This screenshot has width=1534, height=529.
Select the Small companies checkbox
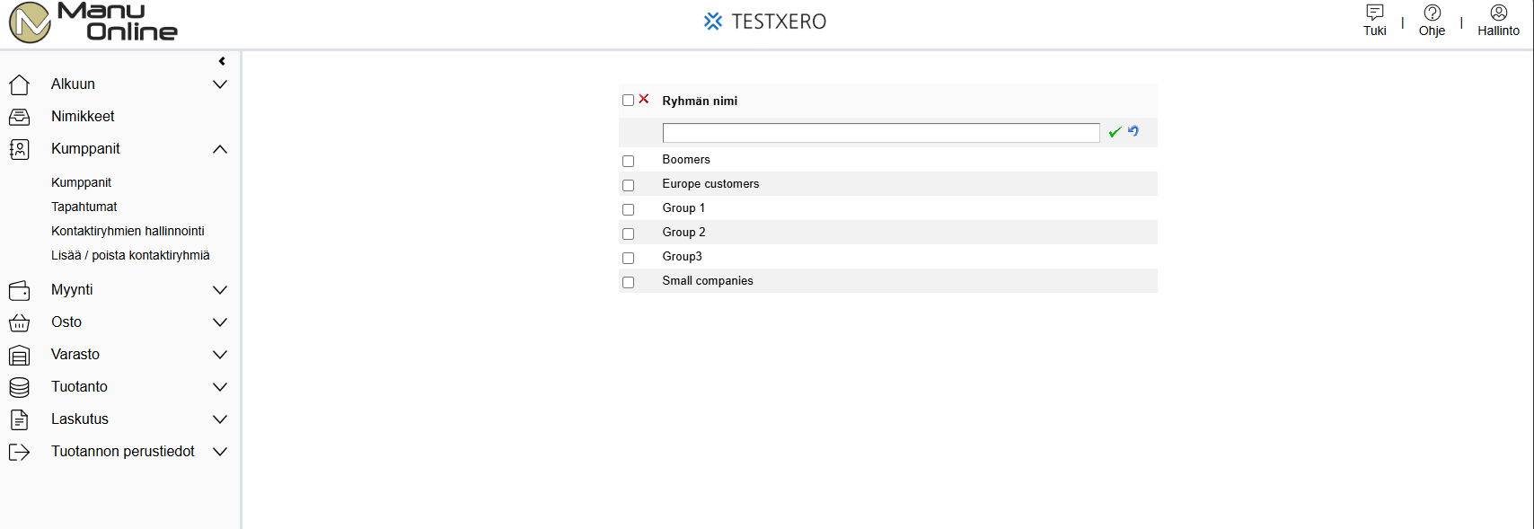[629, 283]
